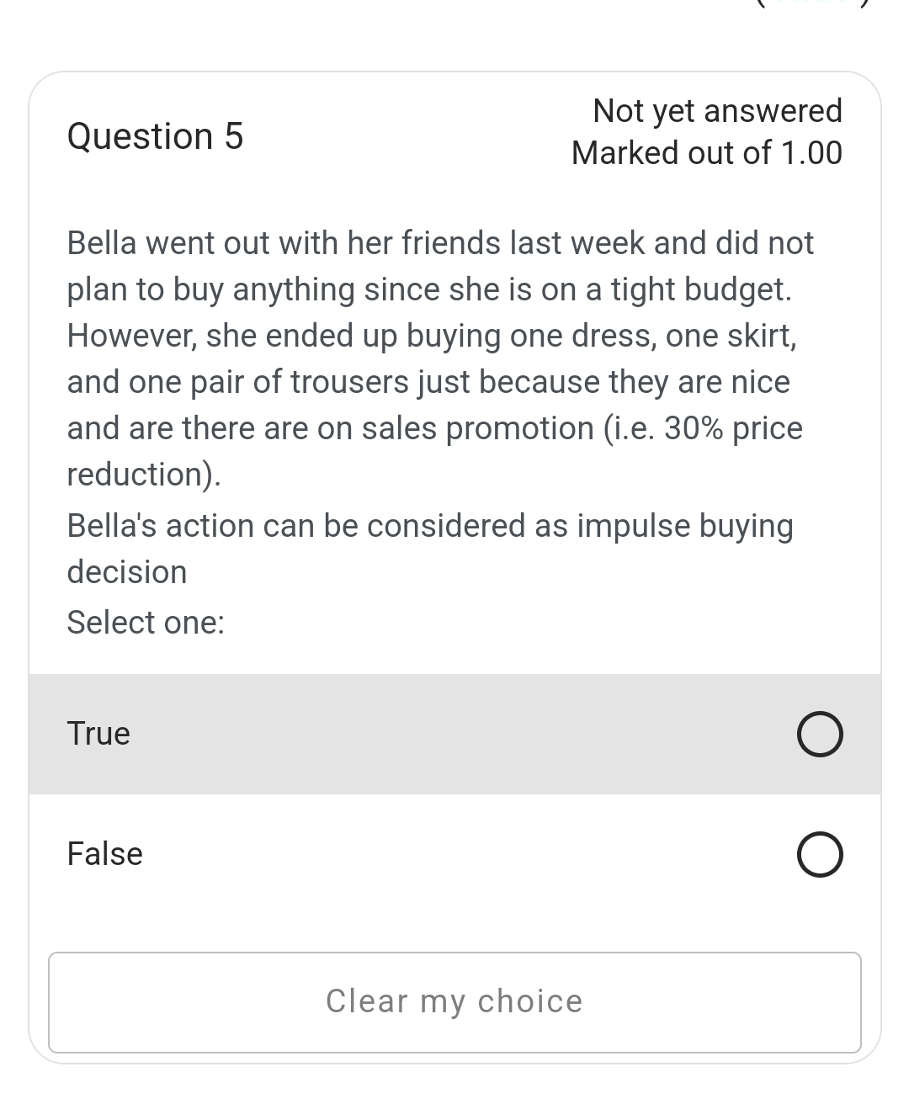Screen dimensions: 909x1104
Task: Click the "True" answer label text
Action: point(98,734)
